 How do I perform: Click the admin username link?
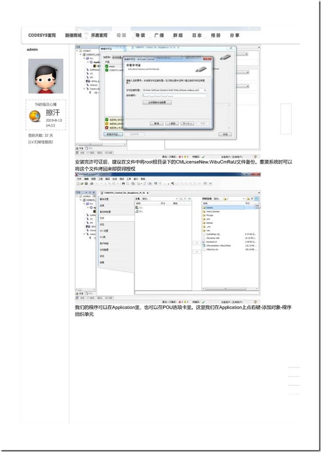pyautogui.click(x=32, y=49)
